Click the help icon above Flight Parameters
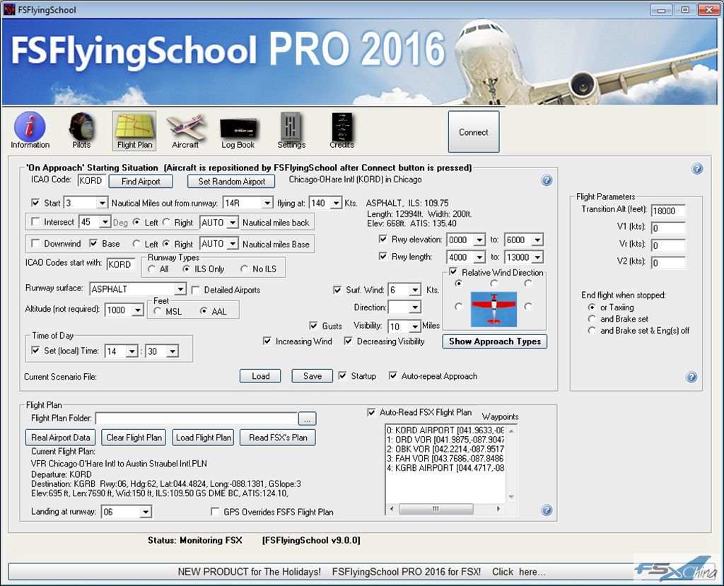This screenshot has width=724, height=586. [x=697, y=168]
